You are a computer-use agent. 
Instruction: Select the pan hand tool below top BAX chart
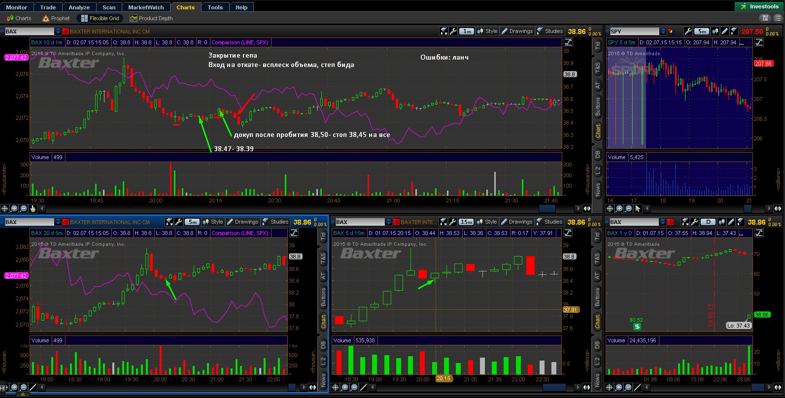[33, 208]
